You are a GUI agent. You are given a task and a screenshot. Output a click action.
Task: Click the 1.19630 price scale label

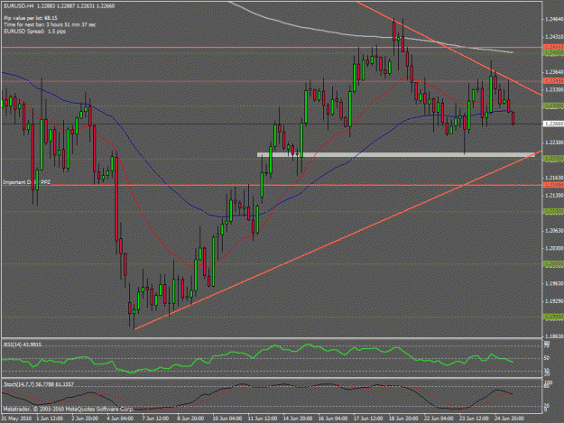click(554, 283)
